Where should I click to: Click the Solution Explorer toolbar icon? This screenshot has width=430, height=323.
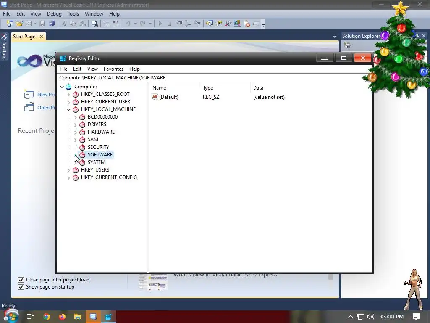pos(209,24)
